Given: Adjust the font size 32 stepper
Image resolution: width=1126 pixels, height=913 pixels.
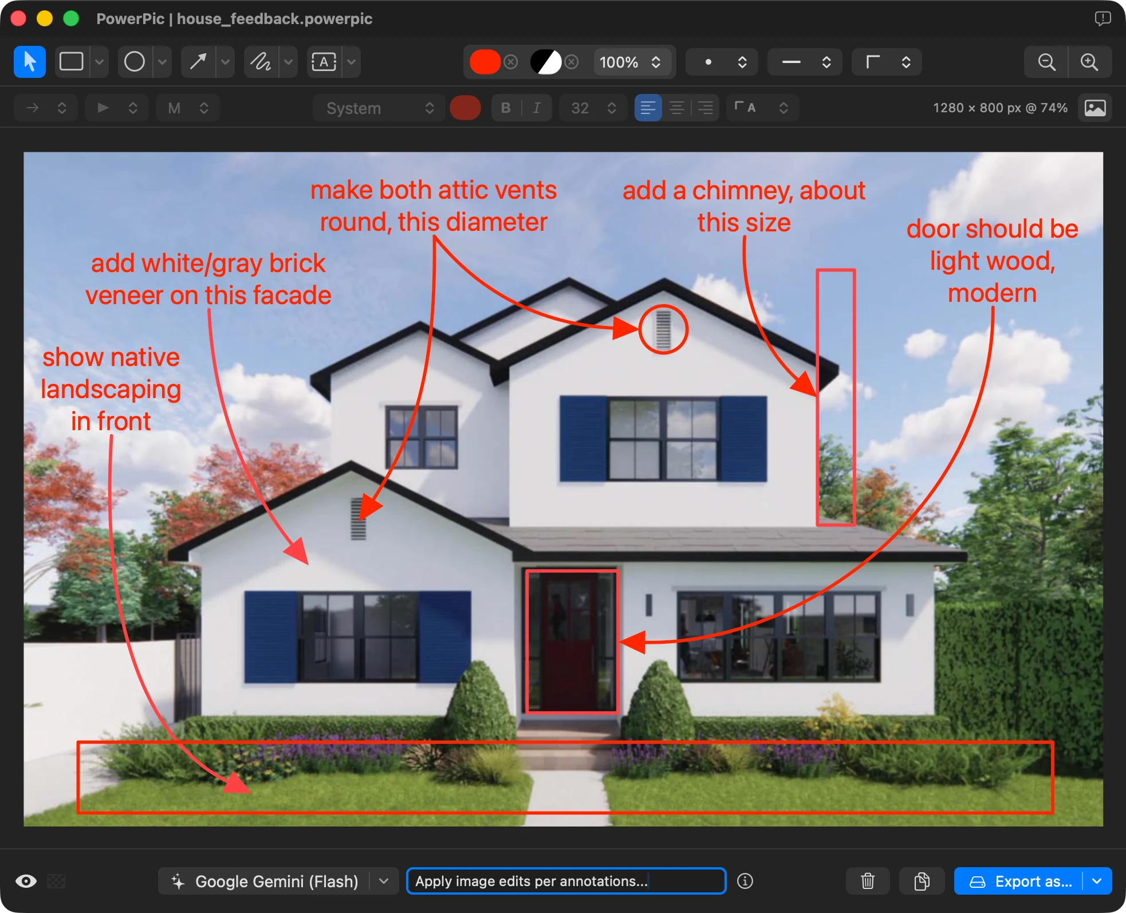Looking at the screenshot, I should [593, 108].
